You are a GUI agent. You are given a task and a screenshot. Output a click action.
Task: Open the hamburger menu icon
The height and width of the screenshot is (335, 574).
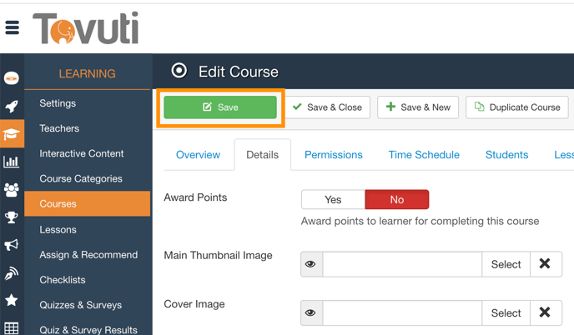(13, 28)
